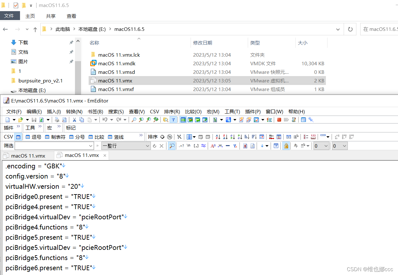Expand the 工具 toolbar overflow chevron
The height and width of the screenshot is (275, 398).
40,127
